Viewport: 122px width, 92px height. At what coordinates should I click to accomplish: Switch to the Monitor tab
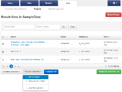[x=49, y=3]
